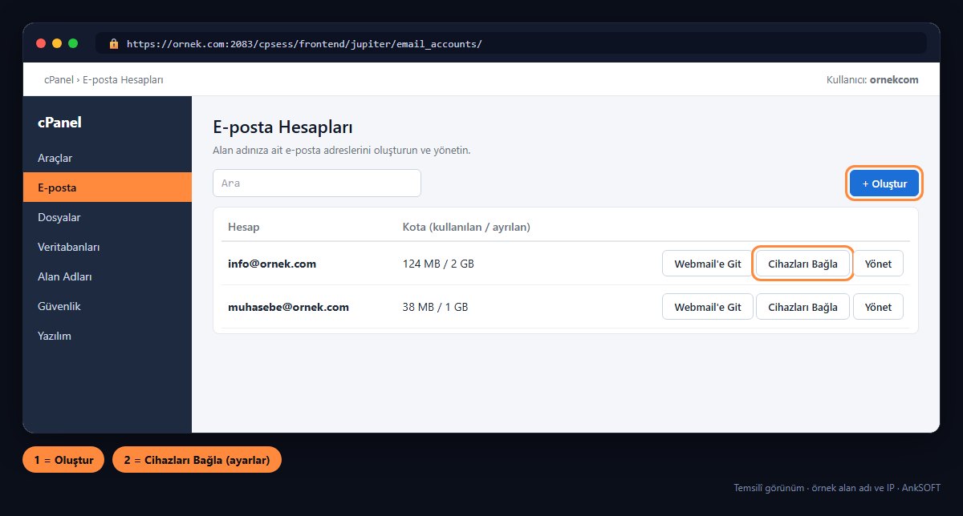Image resolution: width=963 pixels, height=516 pixels.
Task: Click Yönet for info@ornek.com
Action: (878, 264)
